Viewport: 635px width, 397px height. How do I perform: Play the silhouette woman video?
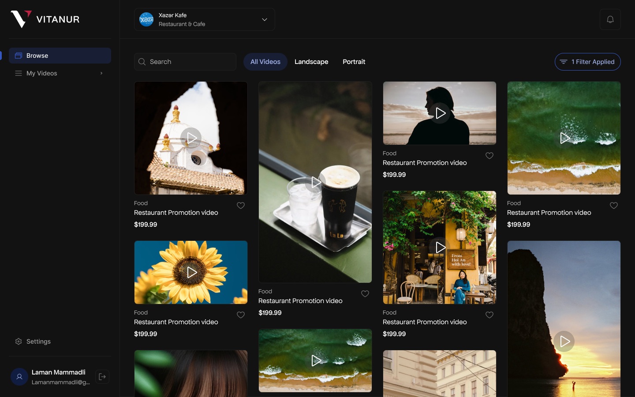coord(440,113)
